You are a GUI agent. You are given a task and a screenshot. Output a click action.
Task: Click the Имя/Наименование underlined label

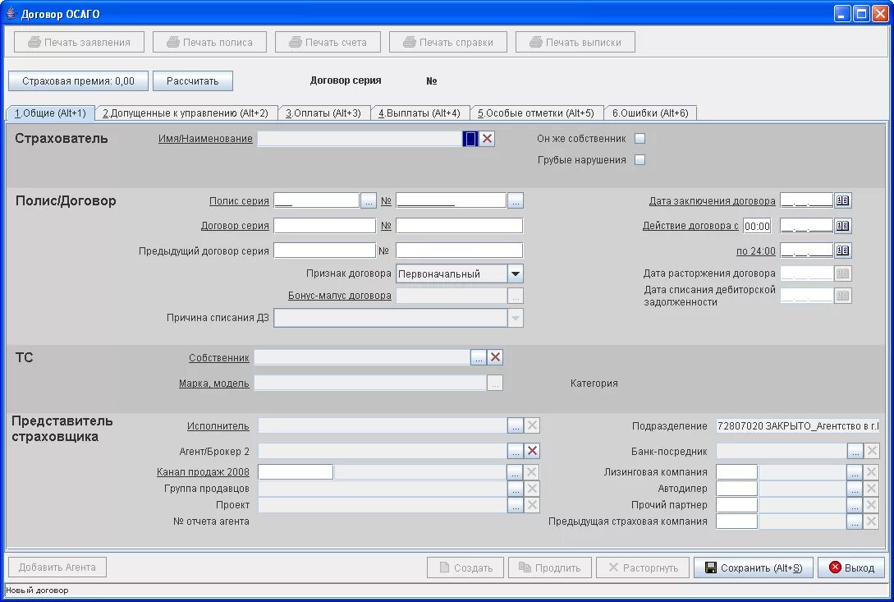pos(205,139)
